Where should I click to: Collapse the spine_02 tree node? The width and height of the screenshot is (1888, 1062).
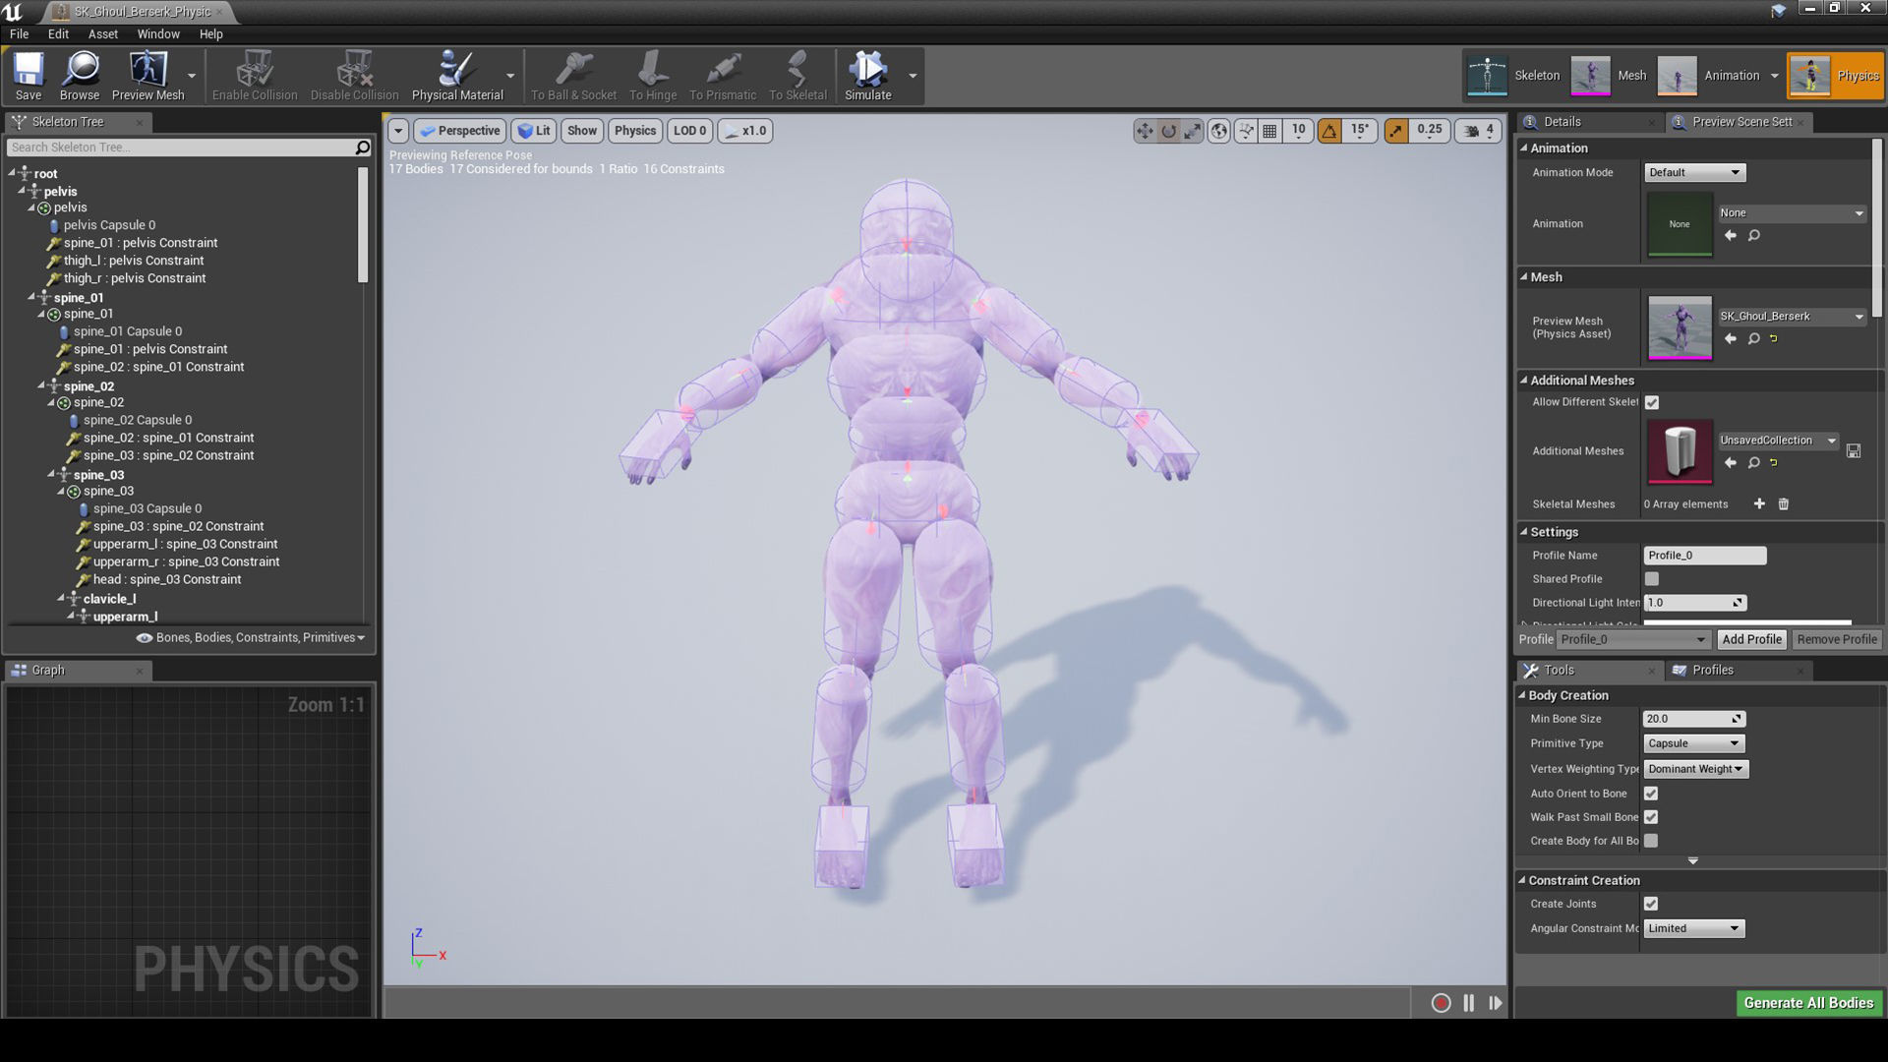point(41,385)
